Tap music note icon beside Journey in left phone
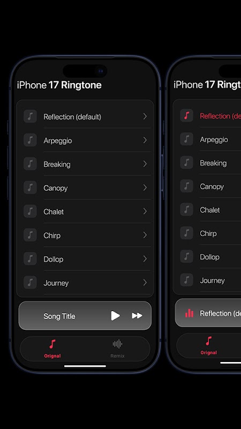Image resolution: width=241 pixels, height=429 pixels. pyautogui.click(x=30, y=283)
